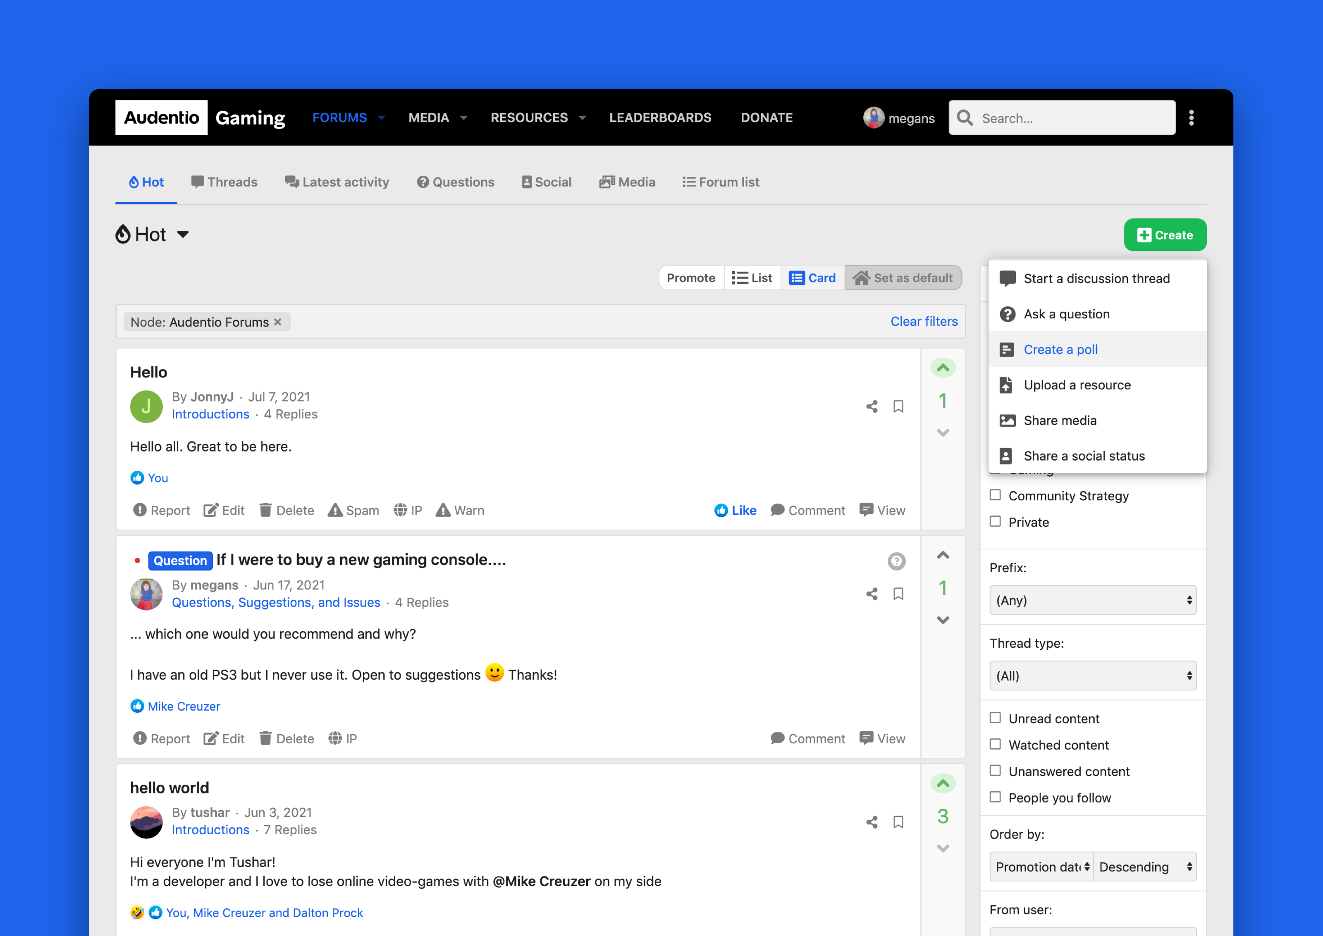Viewport: 1323px width, 936px height.
Task: Click share icon on Hello thread
Action: 871,406
